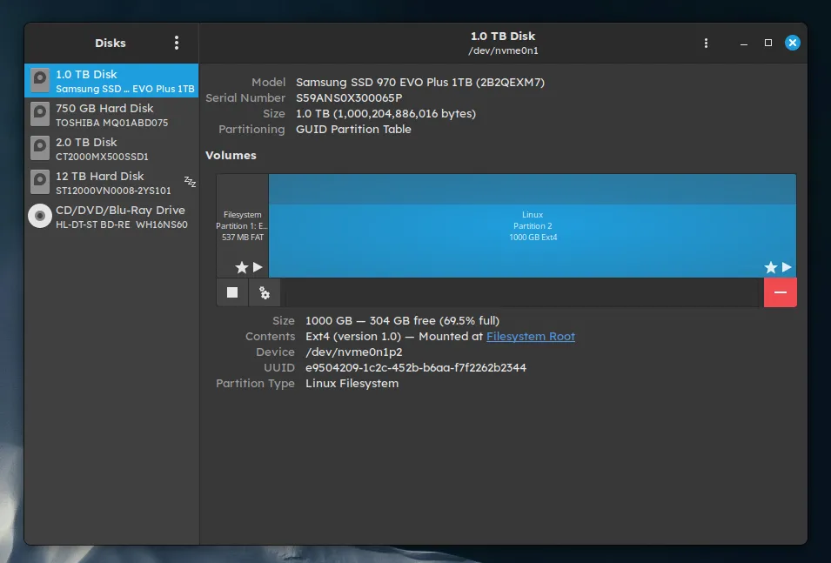Open the Disks application menu in sidebar header
Viewport: 831px width, 563px height.
177,43
